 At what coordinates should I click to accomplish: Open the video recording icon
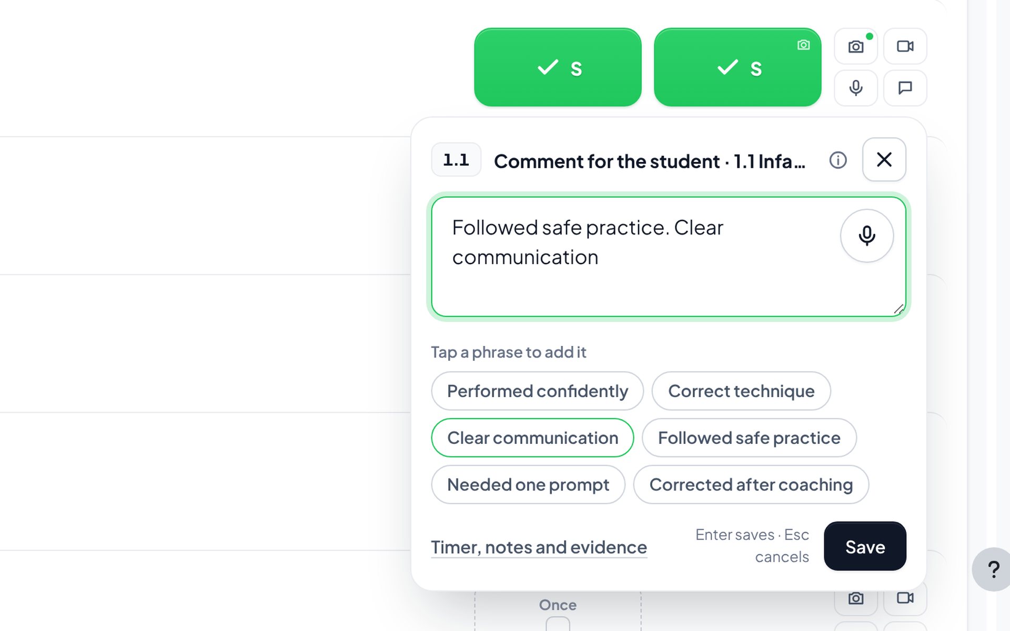click(905, 46)
